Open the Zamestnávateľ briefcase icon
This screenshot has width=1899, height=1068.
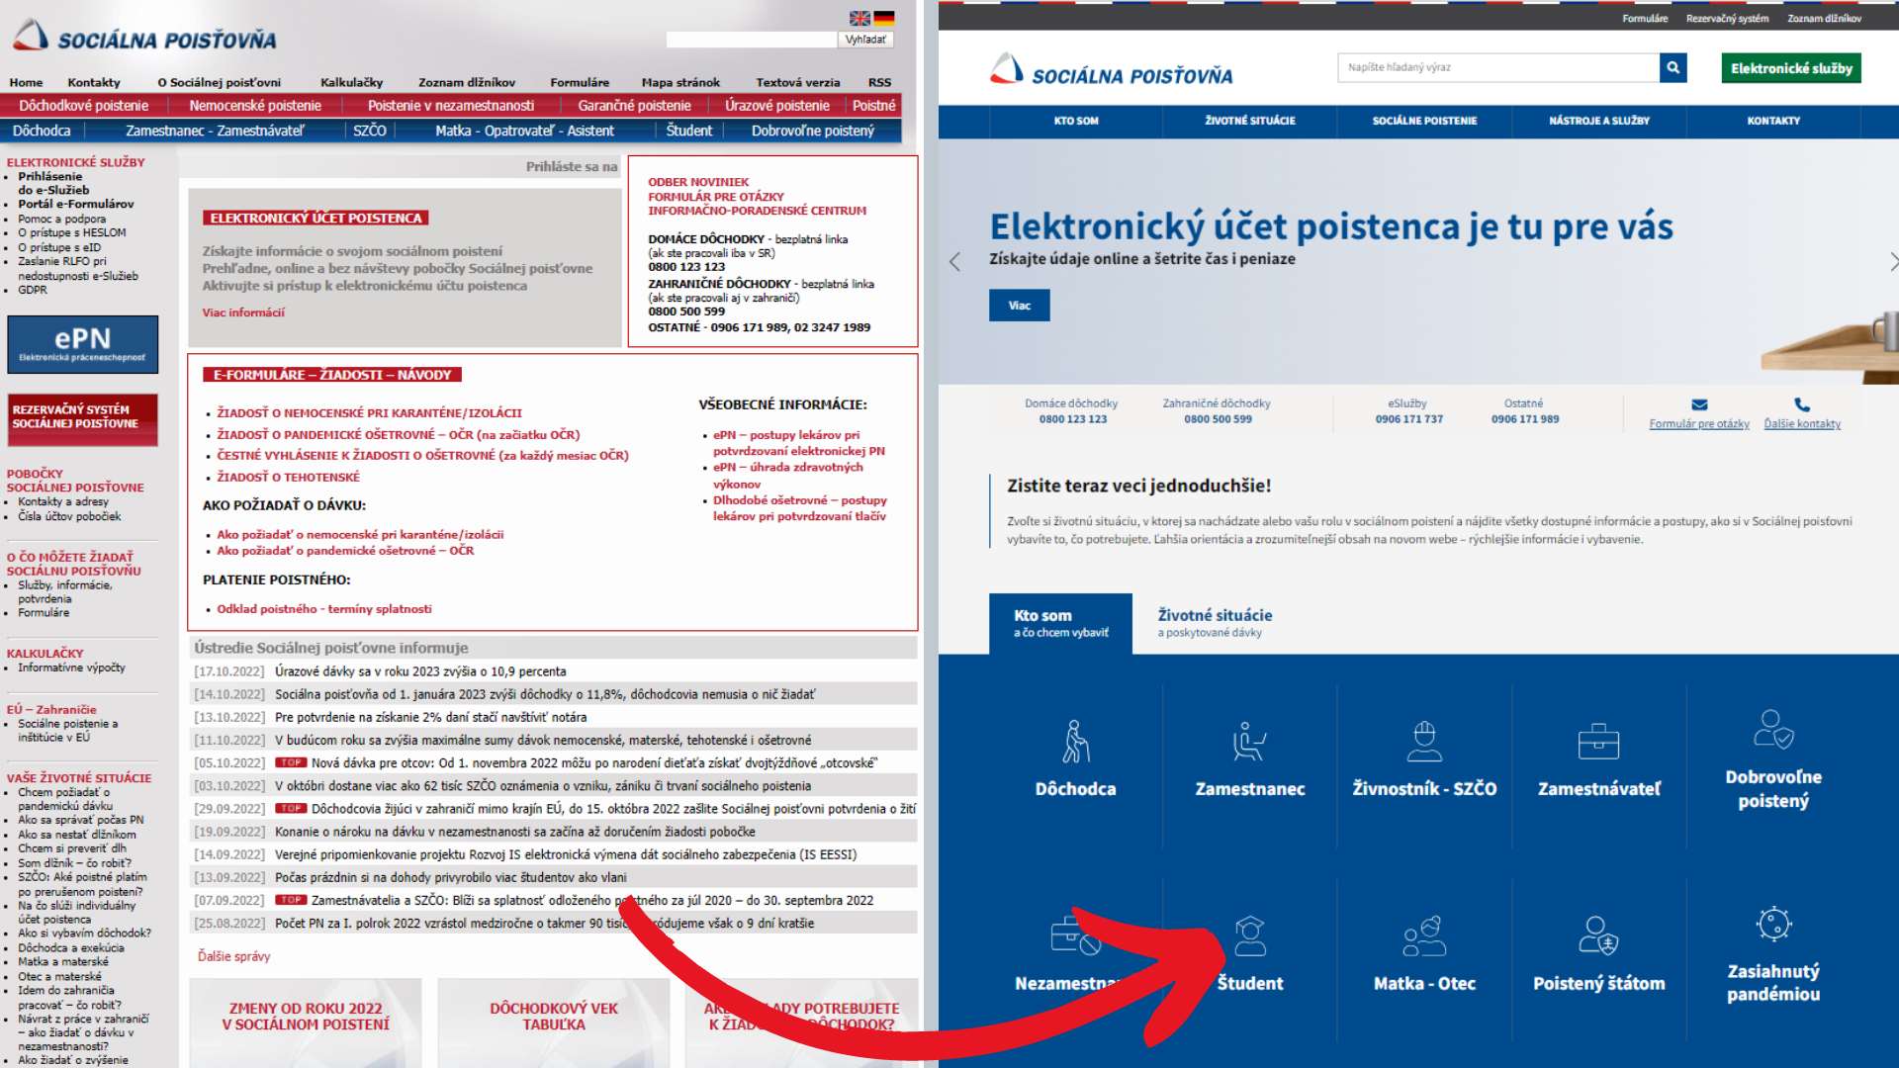[x=1598, y=742]
